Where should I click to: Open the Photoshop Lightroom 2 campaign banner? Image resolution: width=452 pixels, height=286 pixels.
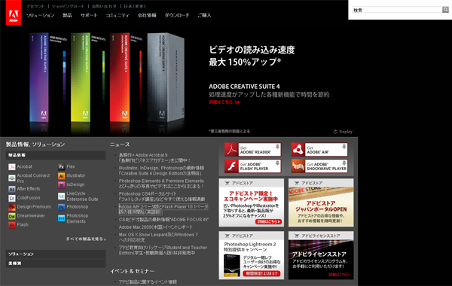click(252, 255)
